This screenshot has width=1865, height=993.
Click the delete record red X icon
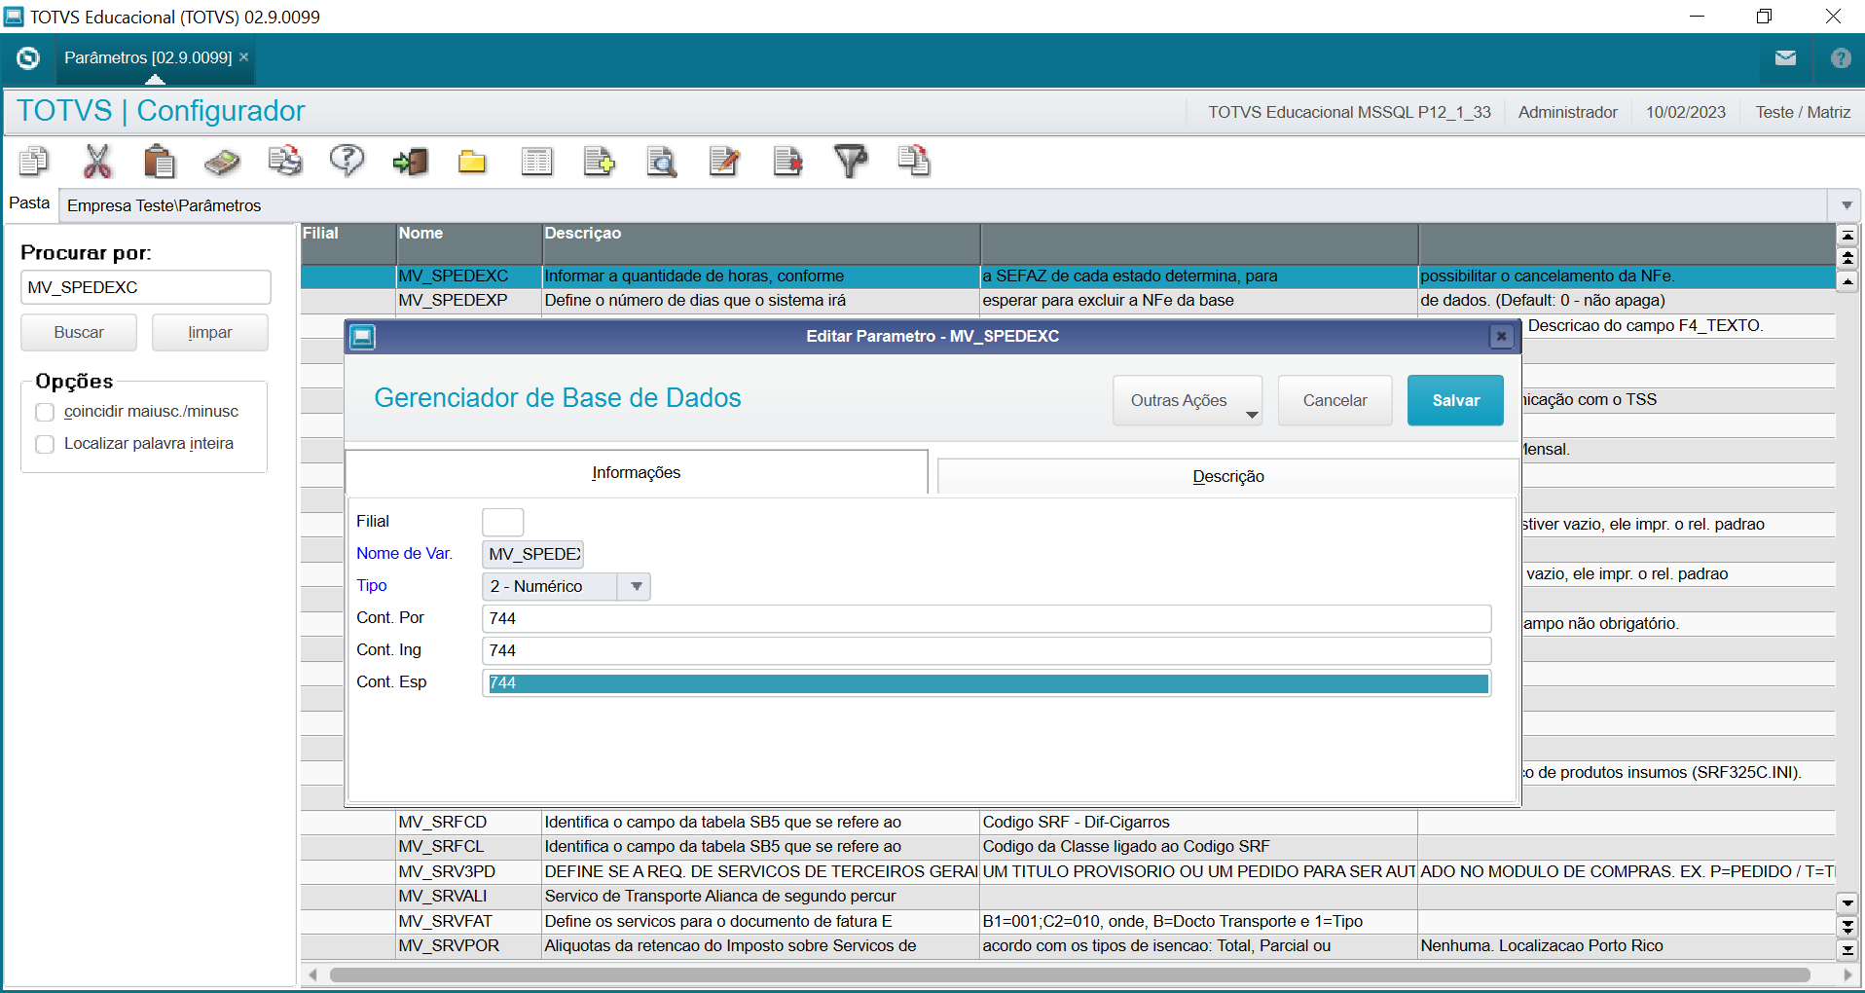tap(787, 161)
